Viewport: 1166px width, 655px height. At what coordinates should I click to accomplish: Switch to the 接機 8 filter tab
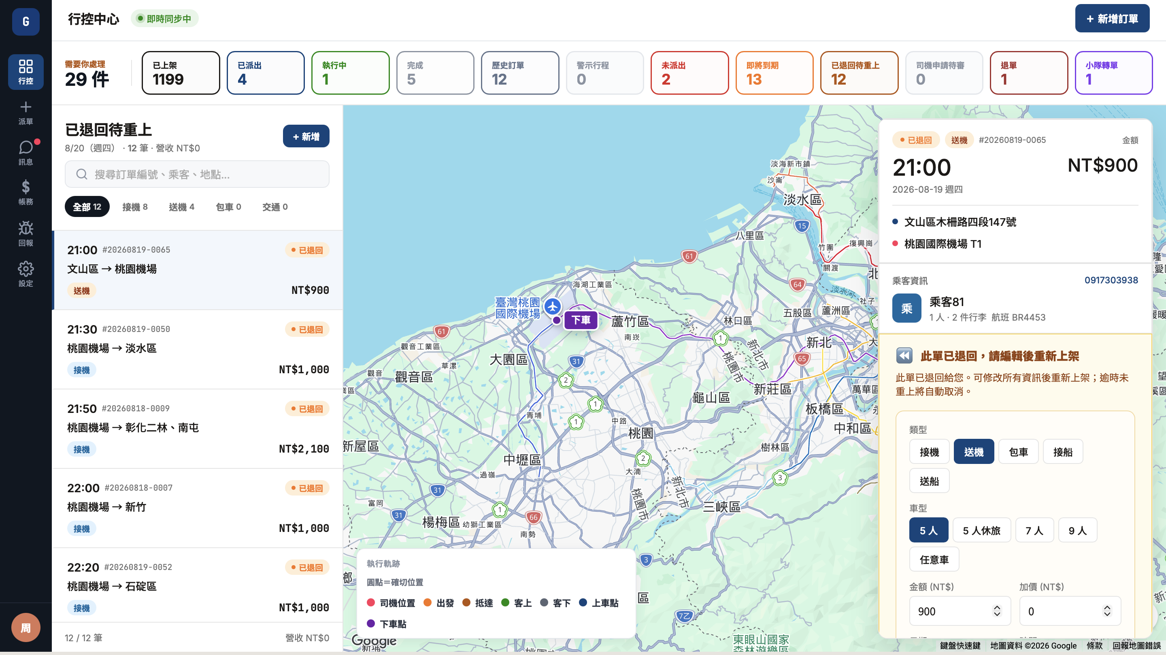[x=135, y=207]
